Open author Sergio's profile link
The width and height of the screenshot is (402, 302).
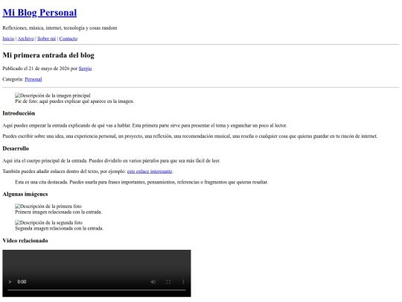pos(85,69)
